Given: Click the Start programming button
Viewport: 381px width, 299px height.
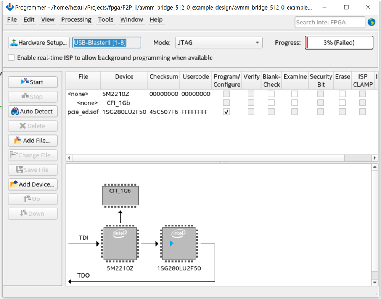Looking at the screenshot, I should click(33, 82).
